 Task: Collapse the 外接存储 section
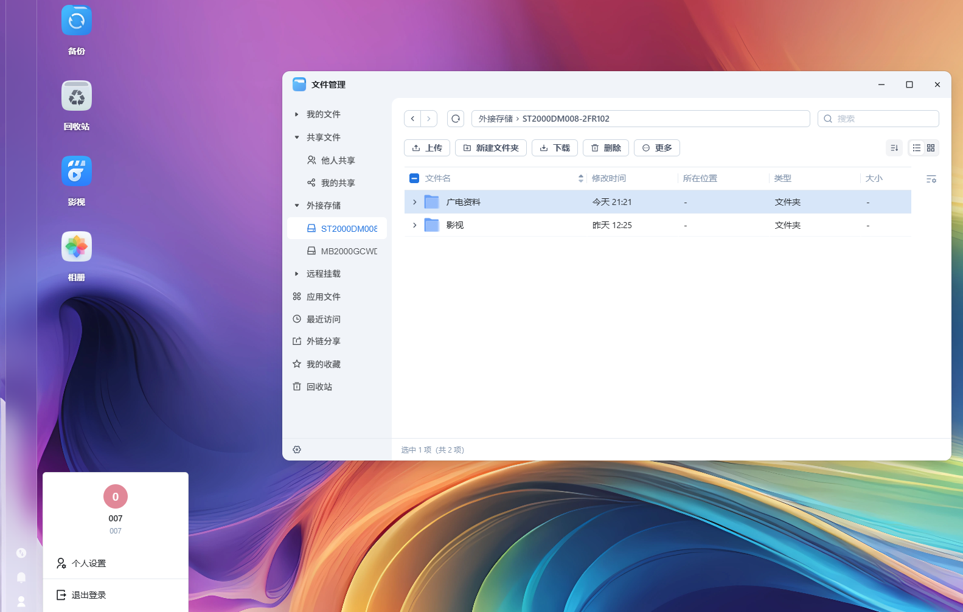pyautogui.click(x=297, y=206)
